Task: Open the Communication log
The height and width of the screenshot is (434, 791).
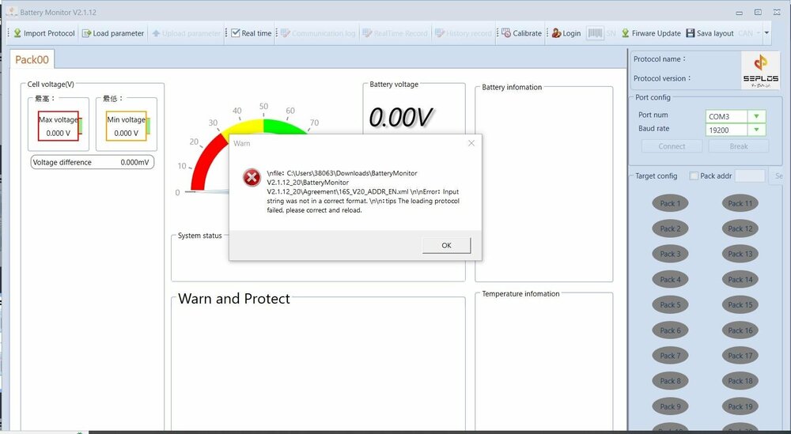Action: point(318,33)
